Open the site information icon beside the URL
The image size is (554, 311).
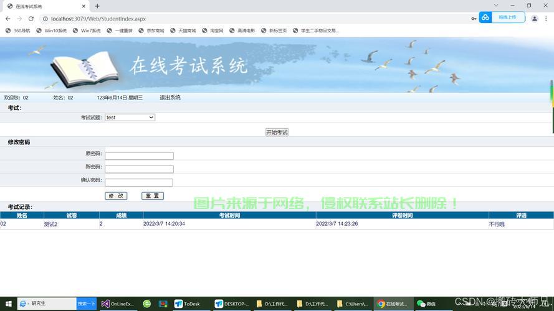click(45, 19)
